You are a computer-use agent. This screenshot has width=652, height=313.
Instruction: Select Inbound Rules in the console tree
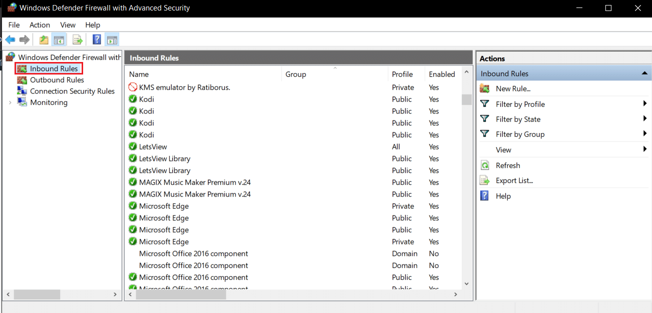[54, 68]
